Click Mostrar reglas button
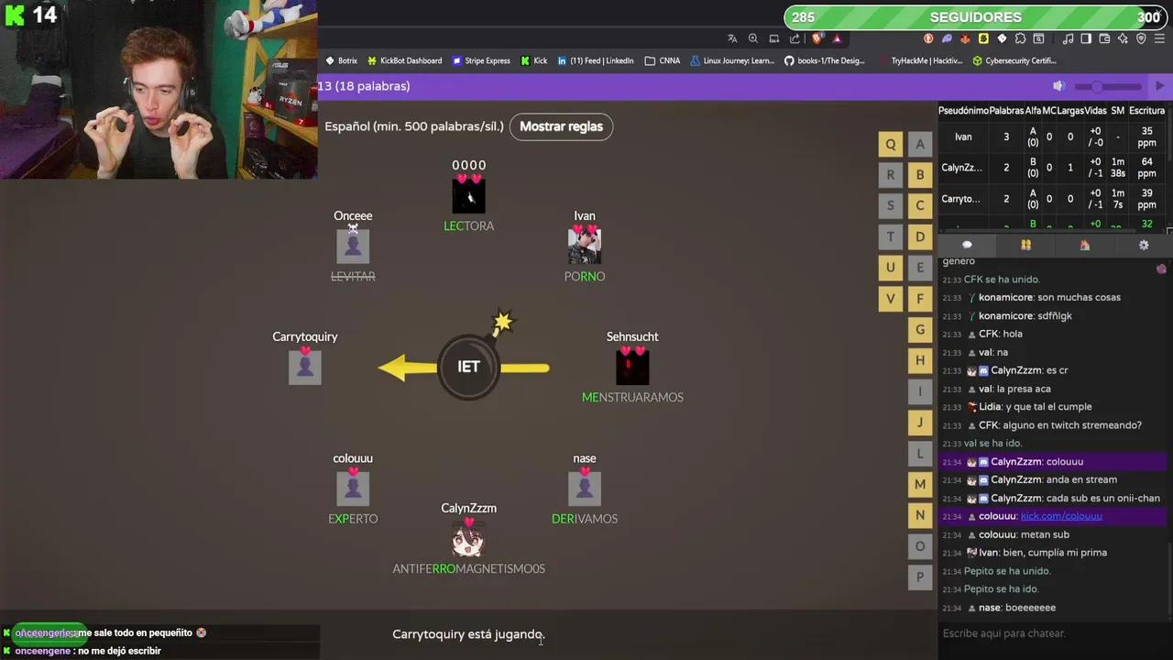 (561, 126)
